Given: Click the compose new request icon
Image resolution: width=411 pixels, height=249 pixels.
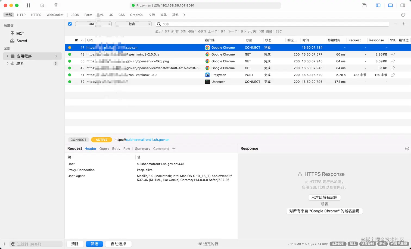Looking at the screenshot, I should [x=42, y=5].
